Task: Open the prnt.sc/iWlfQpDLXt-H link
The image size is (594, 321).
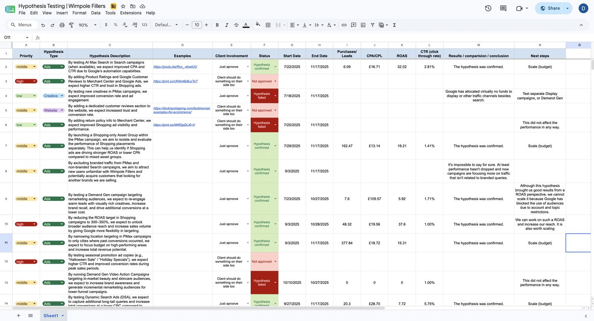Action: pyautogui.click(x=174, y=125)
